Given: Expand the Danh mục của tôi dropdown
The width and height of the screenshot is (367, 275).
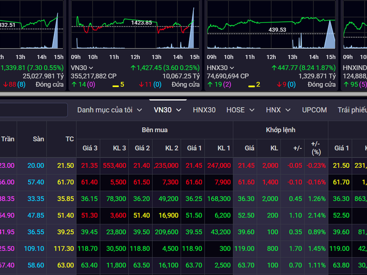Looking at the screenshot, I should tap(109, 109).
